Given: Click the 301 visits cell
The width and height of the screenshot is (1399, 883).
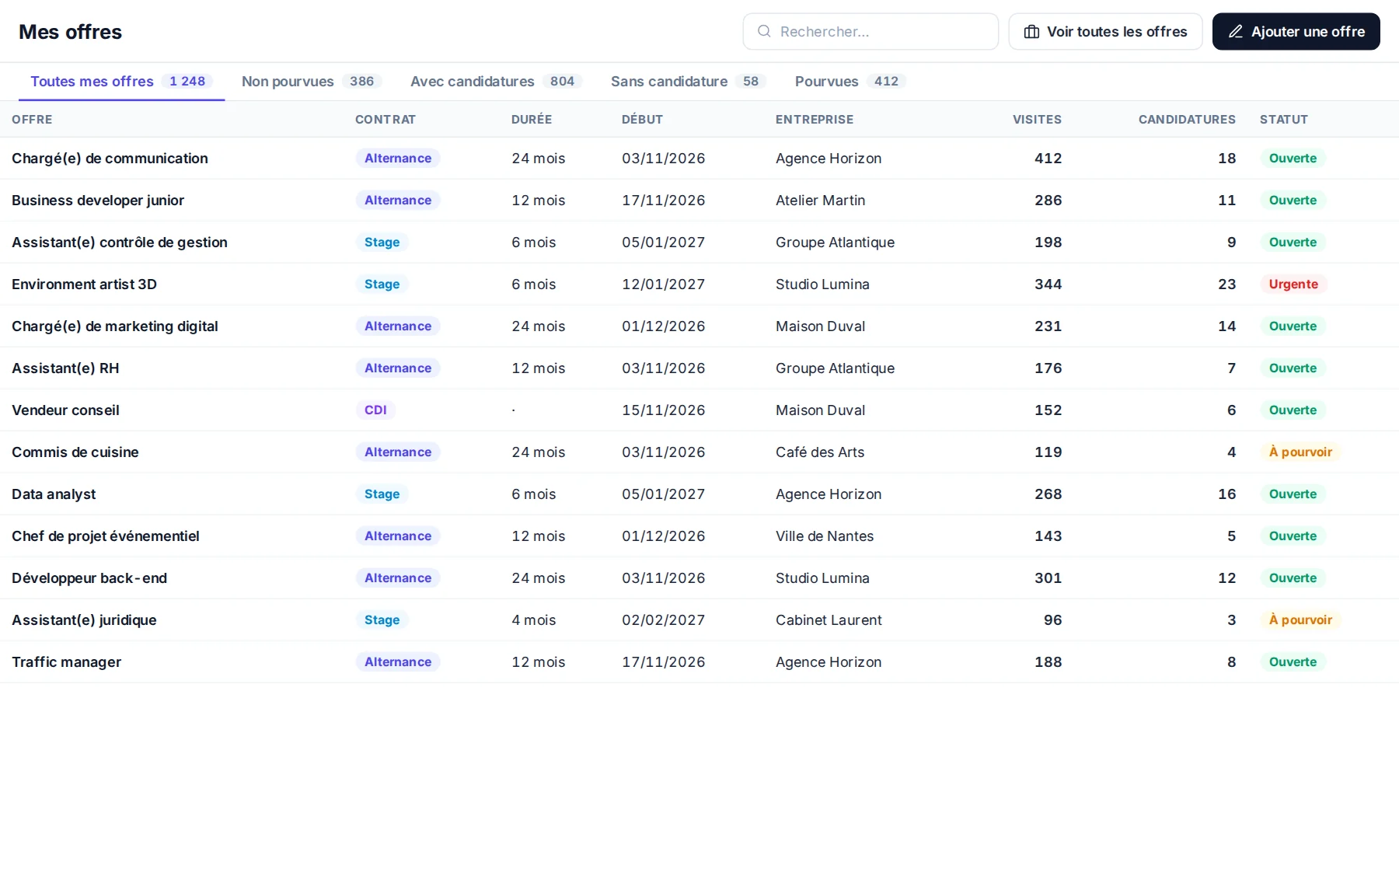Looking at the screenshot, I should [x=1048, y=578].
